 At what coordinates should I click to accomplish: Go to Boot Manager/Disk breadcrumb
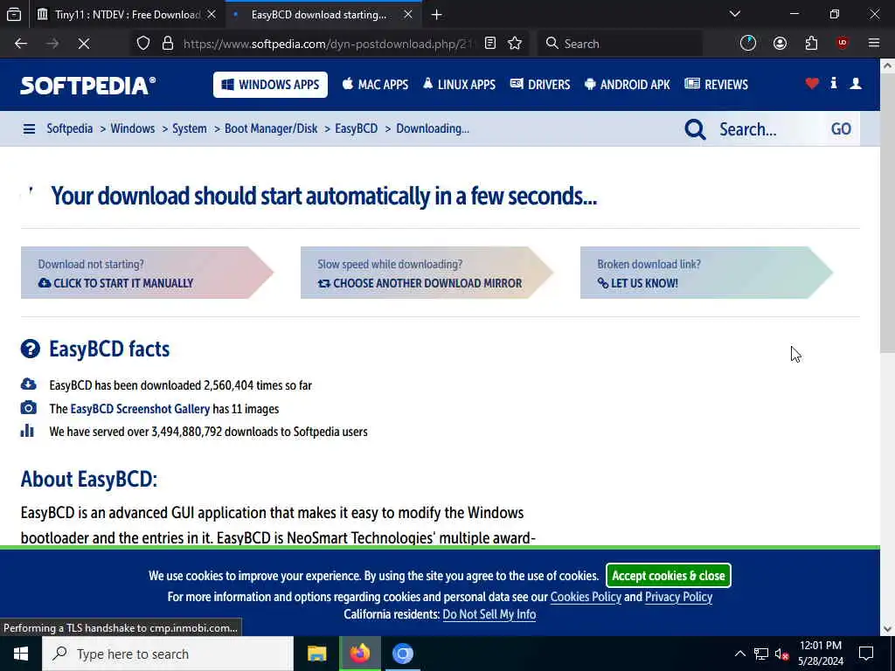click(271, 128)
